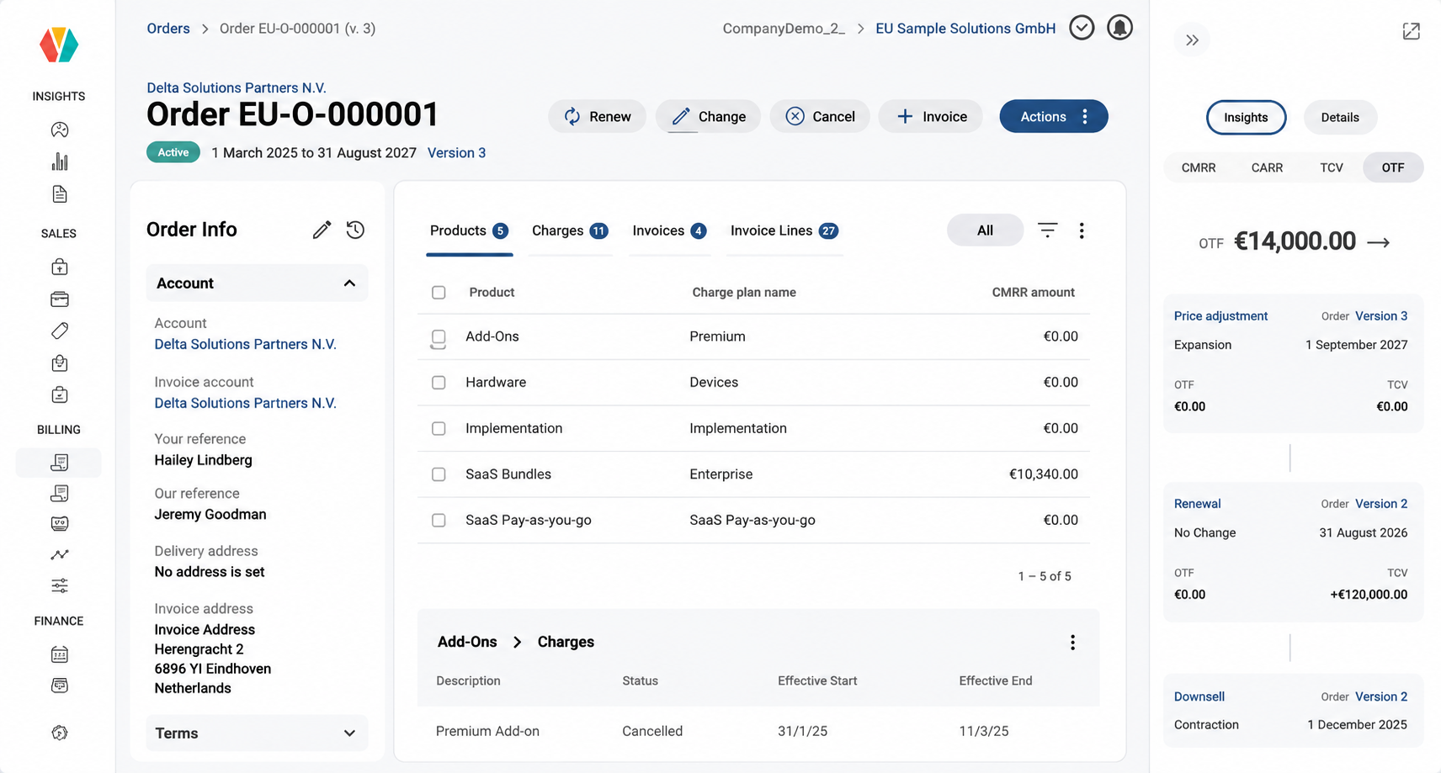Switch to the Products tab

pyautogui.click(x=469, y=231)
